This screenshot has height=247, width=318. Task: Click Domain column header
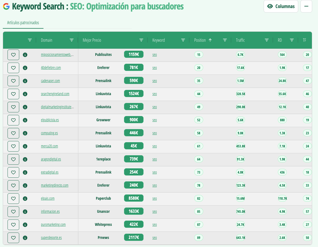47,40
